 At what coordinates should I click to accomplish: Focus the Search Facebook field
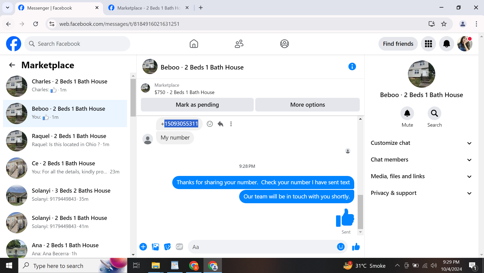coord(77,44)
